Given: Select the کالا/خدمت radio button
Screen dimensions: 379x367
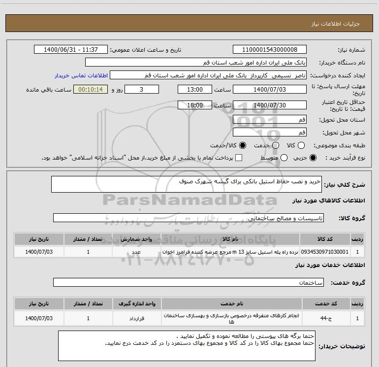Looking at the screenshot, I should 243,145.
